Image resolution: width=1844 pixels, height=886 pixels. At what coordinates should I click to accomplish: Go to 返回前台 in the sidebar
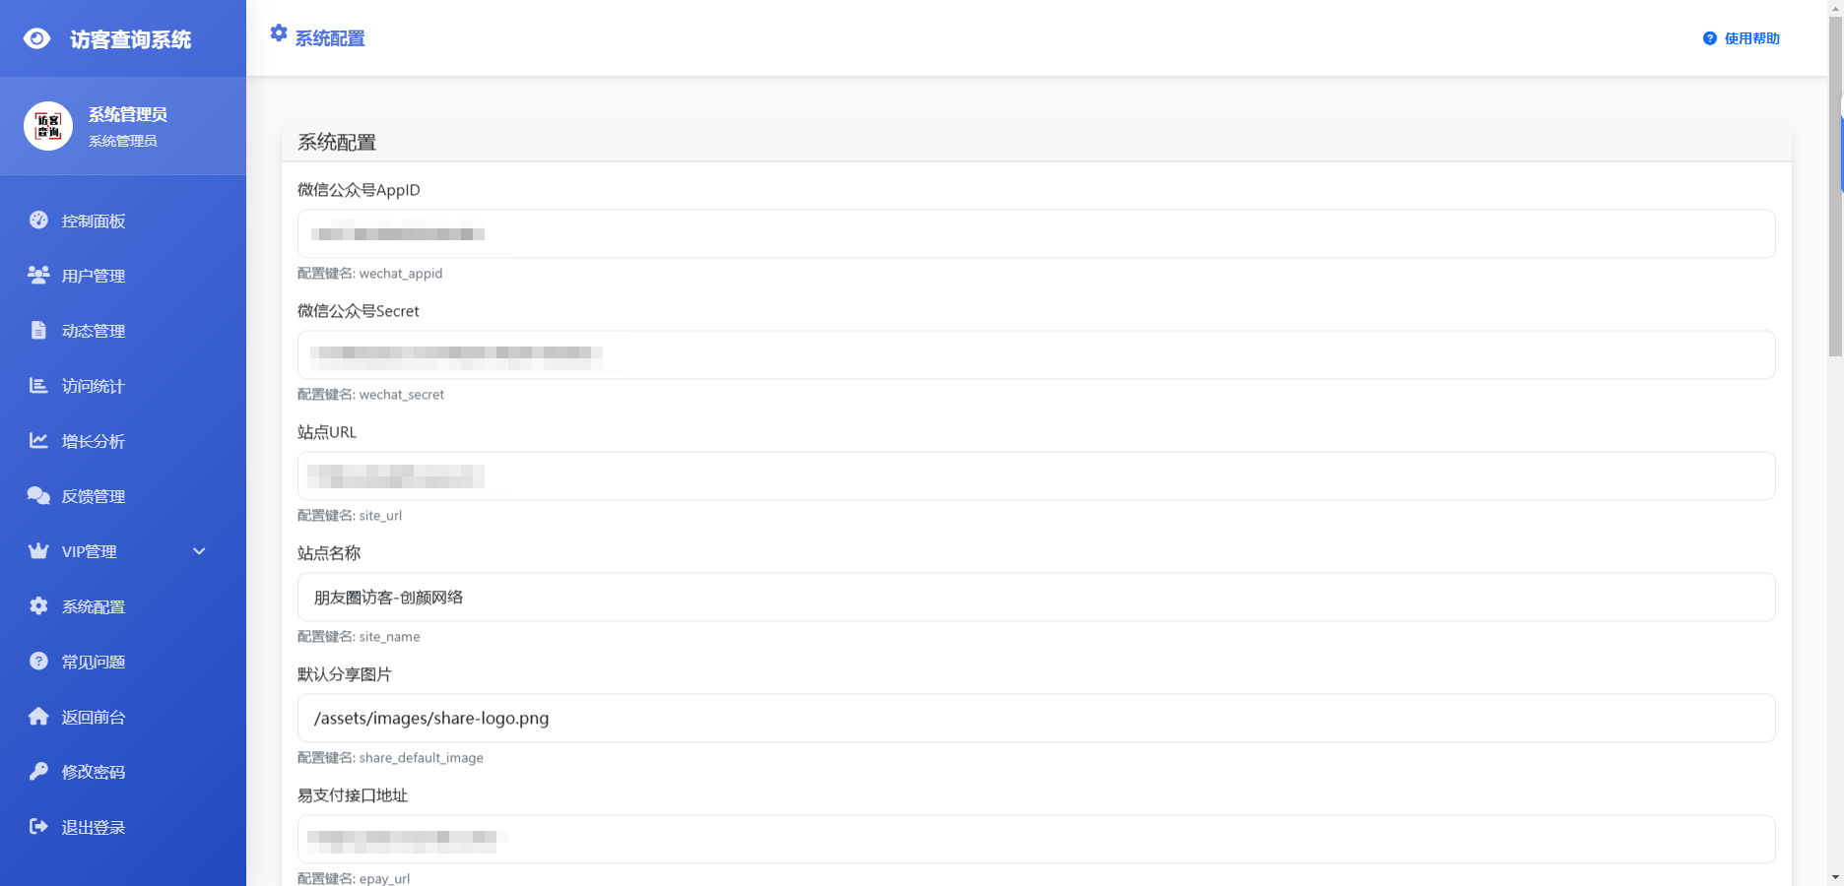(94, 717)
